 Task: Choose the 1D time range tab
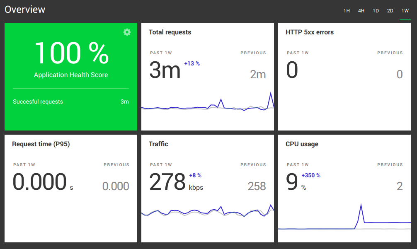(x=376, y=11)
